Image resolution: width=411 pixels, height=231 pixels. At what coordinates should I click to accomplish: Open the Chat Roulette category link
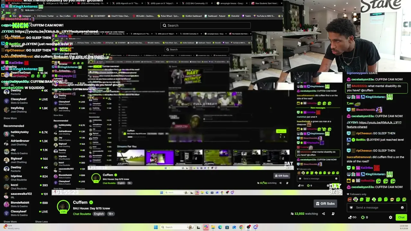pyautogui.click(x=82, y=214)
